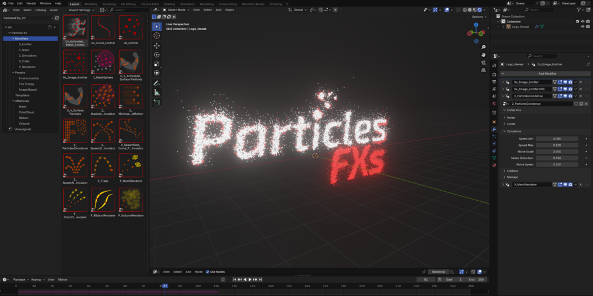Select the Cursor tool in viewport toolbar

point(156,36)
